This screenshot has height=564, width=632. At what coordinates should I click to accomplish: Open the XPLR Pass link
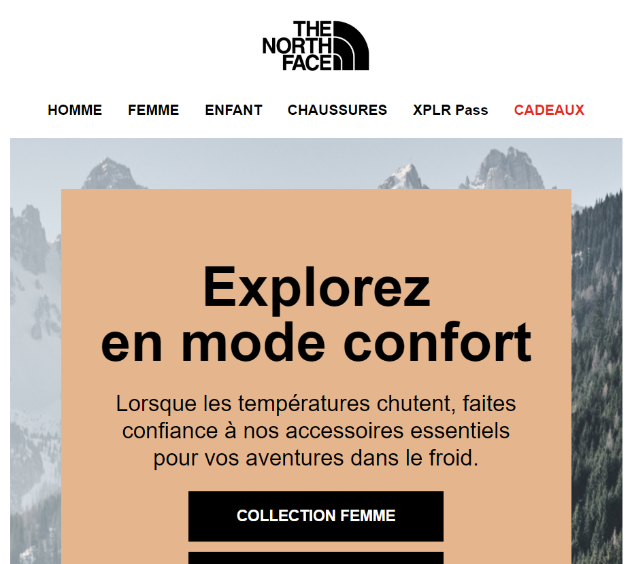click(450, 110)
